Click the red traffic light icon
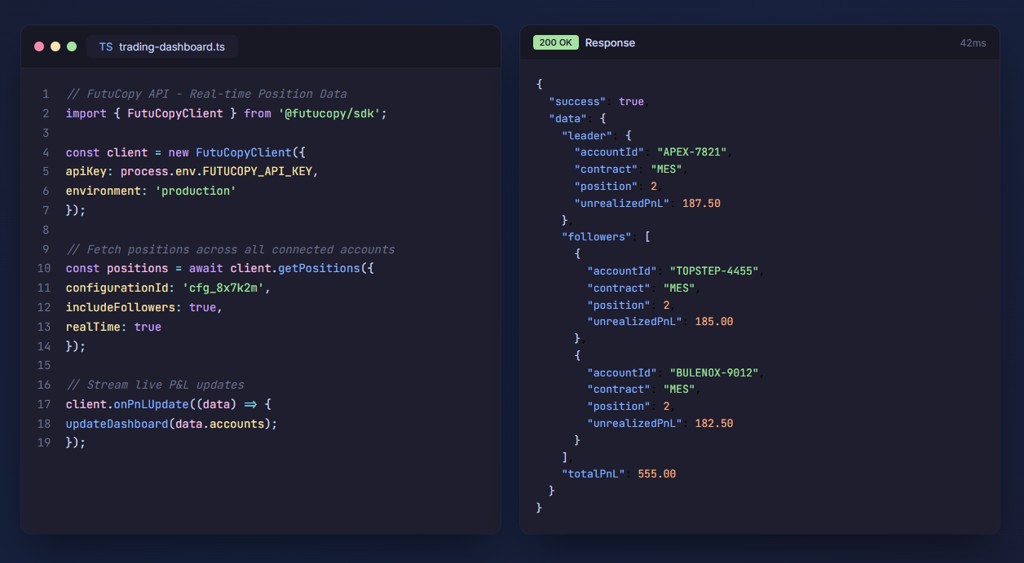Image resolution: width=1024 pixels, height=563 pixels. (38, 46)
